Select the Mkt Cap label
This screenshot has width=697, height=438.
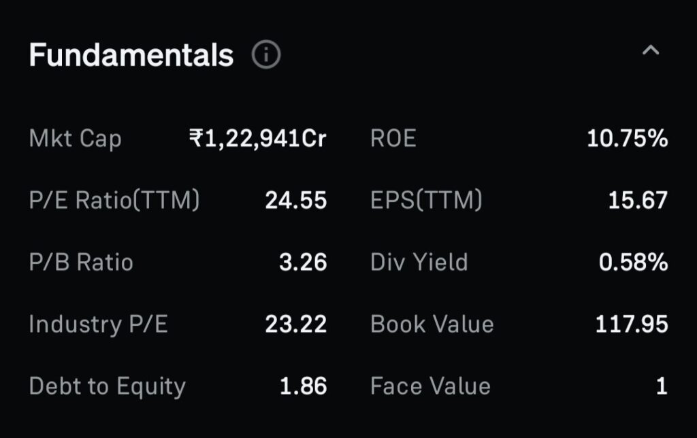click(x=75, y=139)
